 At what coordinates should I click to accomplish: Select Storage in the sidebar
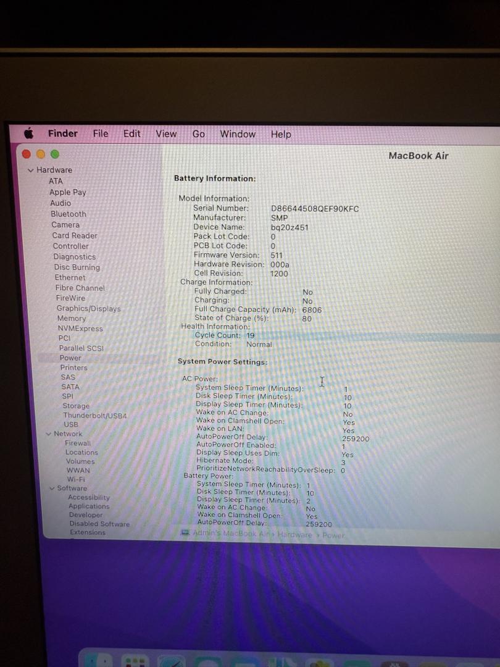[x=76, y=406]
